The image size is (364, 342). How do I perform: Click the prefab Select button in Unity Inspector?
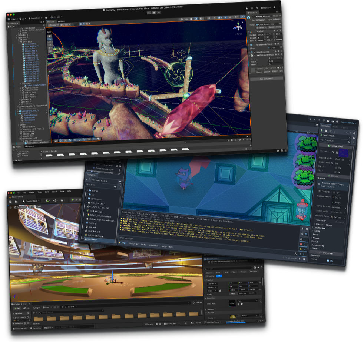(271, 27)
